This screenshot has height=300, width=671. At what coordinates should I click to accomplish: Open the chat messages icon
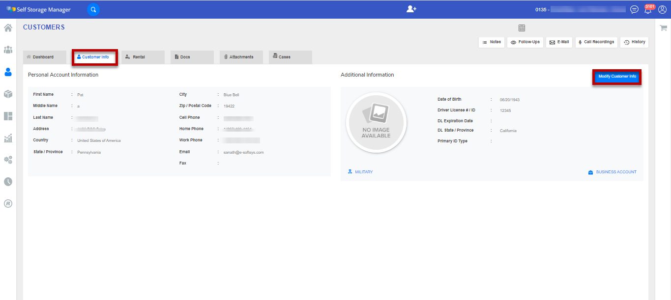pyautogui.click(x=635, y=9)
